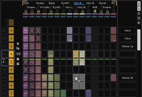Toggle PLAY state of Kick track
Viewport: 142px width, 97px height.
(x=26, y=17)
